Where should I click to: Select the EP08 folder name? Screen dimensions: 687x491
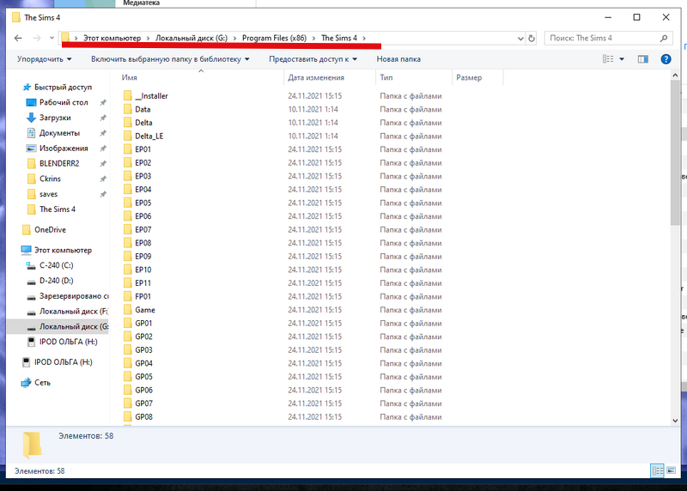(x=143, y=243)
